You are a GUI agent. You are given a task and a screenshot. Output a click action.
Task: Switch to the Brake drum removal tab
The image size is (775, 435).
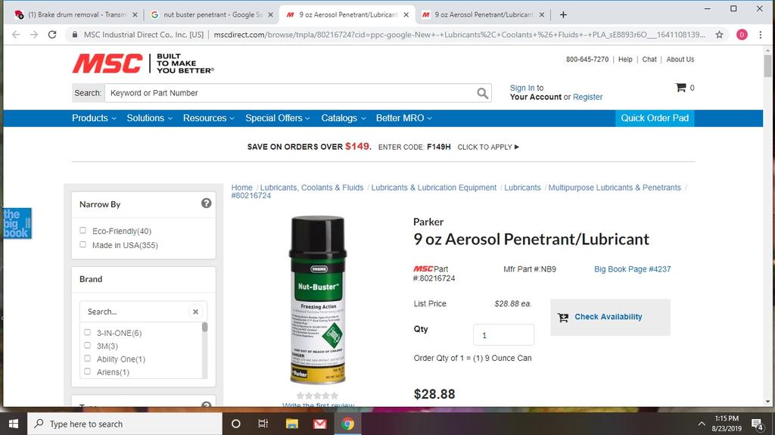pos(76,15)
